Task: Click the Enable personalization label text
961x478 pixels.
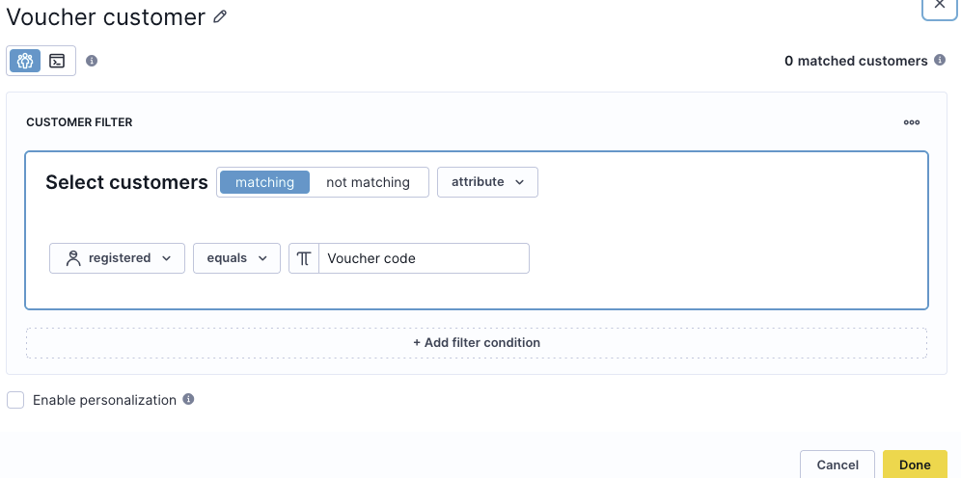Action: [105, 400]
